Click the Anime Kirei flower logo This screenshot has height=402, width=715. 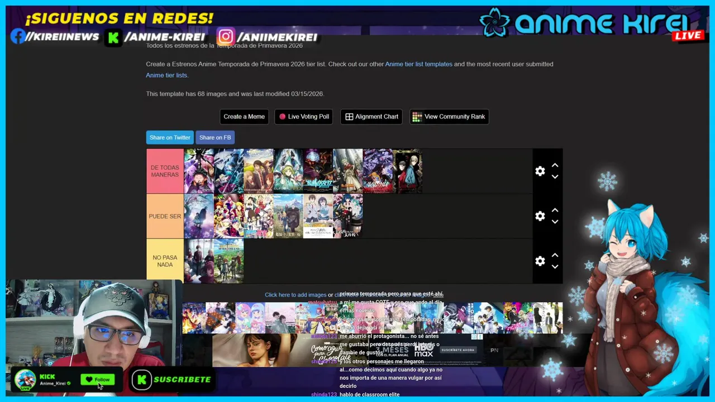point(495,23)
